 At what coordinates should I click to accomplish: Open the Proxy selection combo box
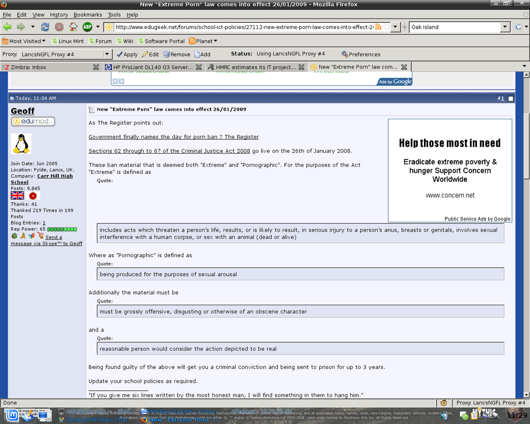(65, 54)
